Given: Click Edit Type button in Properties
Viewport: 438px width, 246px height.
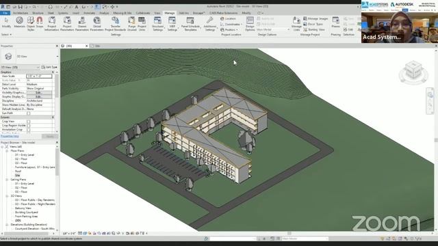Looking at the screenshot, I should click(x=49, y=67).
